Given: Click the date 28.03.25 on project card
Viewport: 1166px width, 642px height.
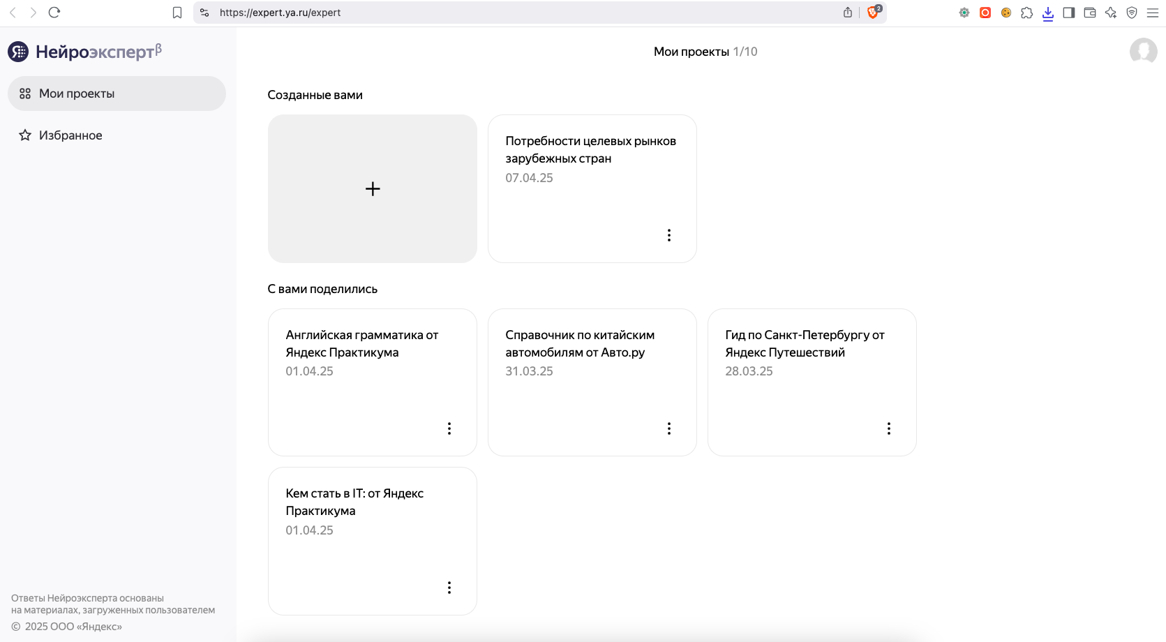Looking at the screenshot, I should 749,371.
